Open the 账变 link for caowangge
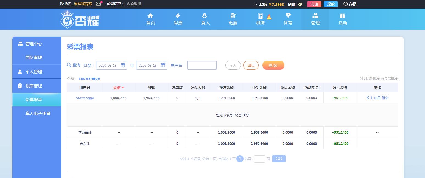 (x=385, y=98)
